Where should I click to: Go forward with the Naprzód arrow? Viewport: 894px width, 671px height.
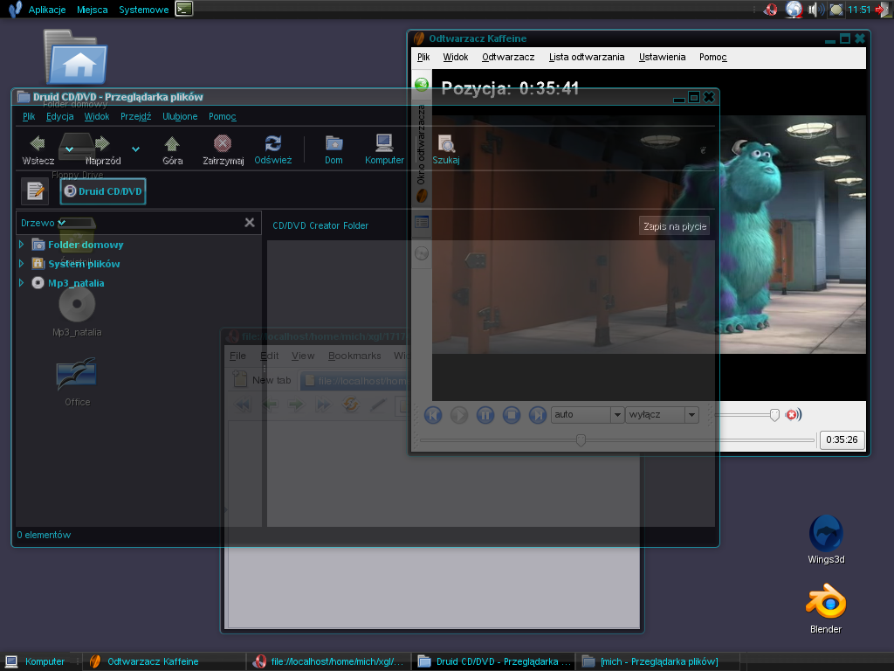(103, 149)
